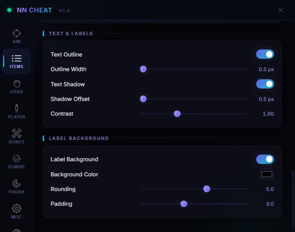Click the vertical scrollbar on the right edge
This screenshot has width=295, height=232.
point(293,198)
